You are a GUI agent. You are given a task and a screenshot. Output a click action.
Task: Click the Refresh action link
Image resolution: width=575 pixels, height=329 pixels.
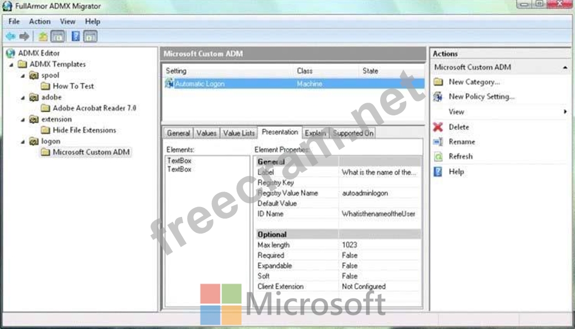(461, 156)
